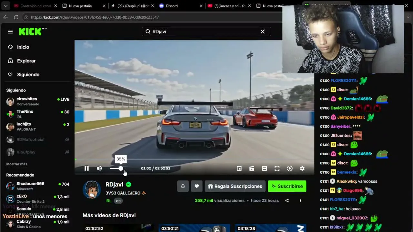Mute the video volume
The width and height of the screenshot is (413, 232).
[x=99, y=168]
